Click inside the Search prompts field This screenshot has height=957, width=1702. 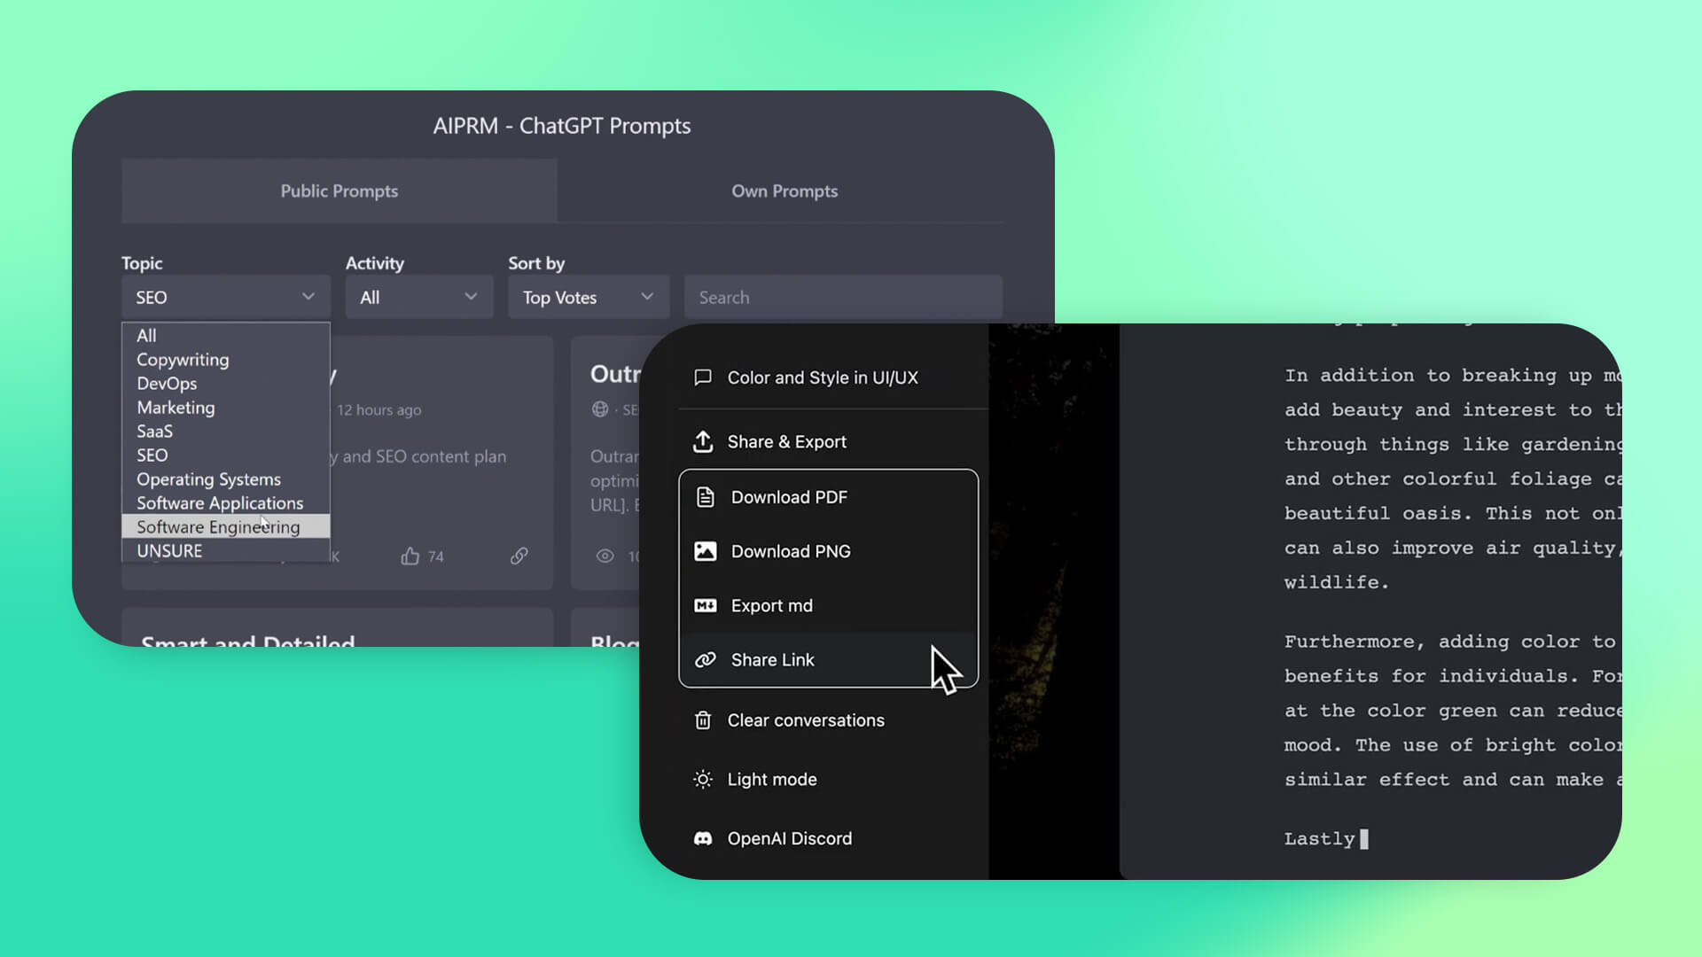pyautogui.click(x=841, y=297)
